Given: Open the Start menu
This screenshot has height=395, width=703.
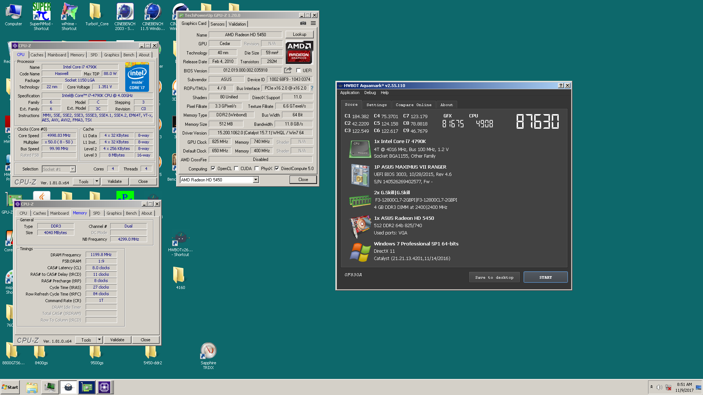Looking at the screenshot, I should tap(10, 387).
